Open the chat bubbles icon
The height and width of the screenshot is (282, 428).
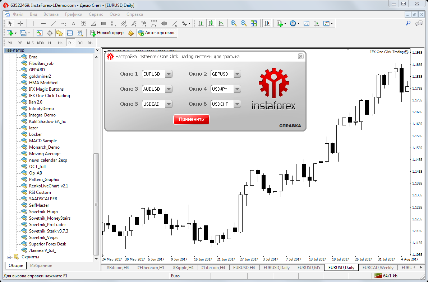tap(419, 23)
